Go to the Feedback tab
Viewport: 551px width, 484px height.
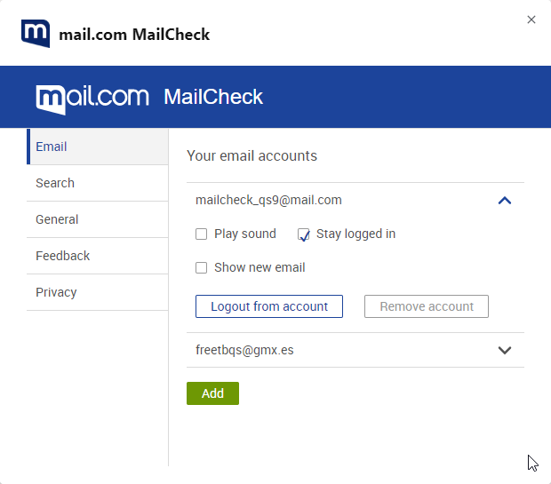pos(62,256)
